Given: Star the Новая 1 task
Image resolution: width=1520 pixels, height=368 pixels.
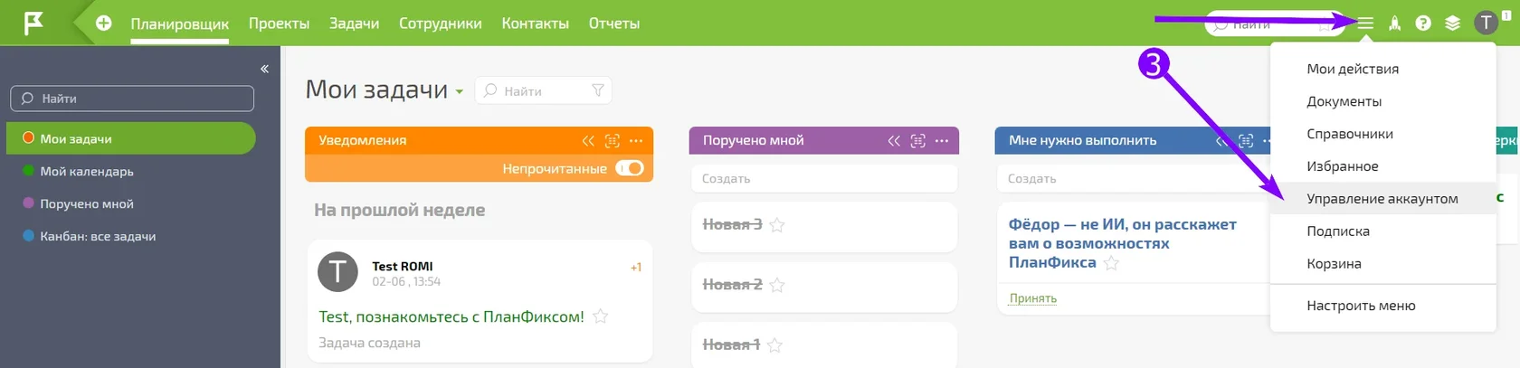Looking at the screenshot, I should (x=774, y=344).
